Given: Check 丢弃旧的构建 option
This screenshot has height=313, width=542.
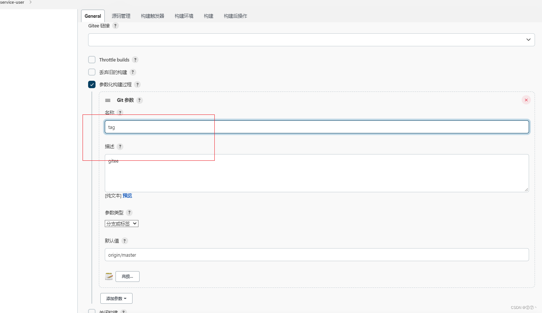Looking at the screenshot, I should coord(92,72).
